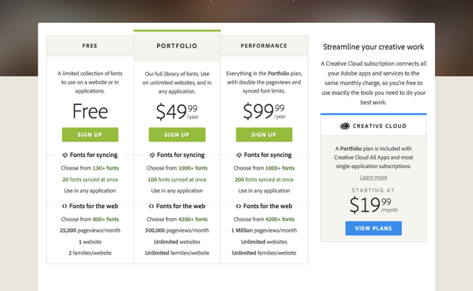Click the $19.99 per month price

coord(374,205)
